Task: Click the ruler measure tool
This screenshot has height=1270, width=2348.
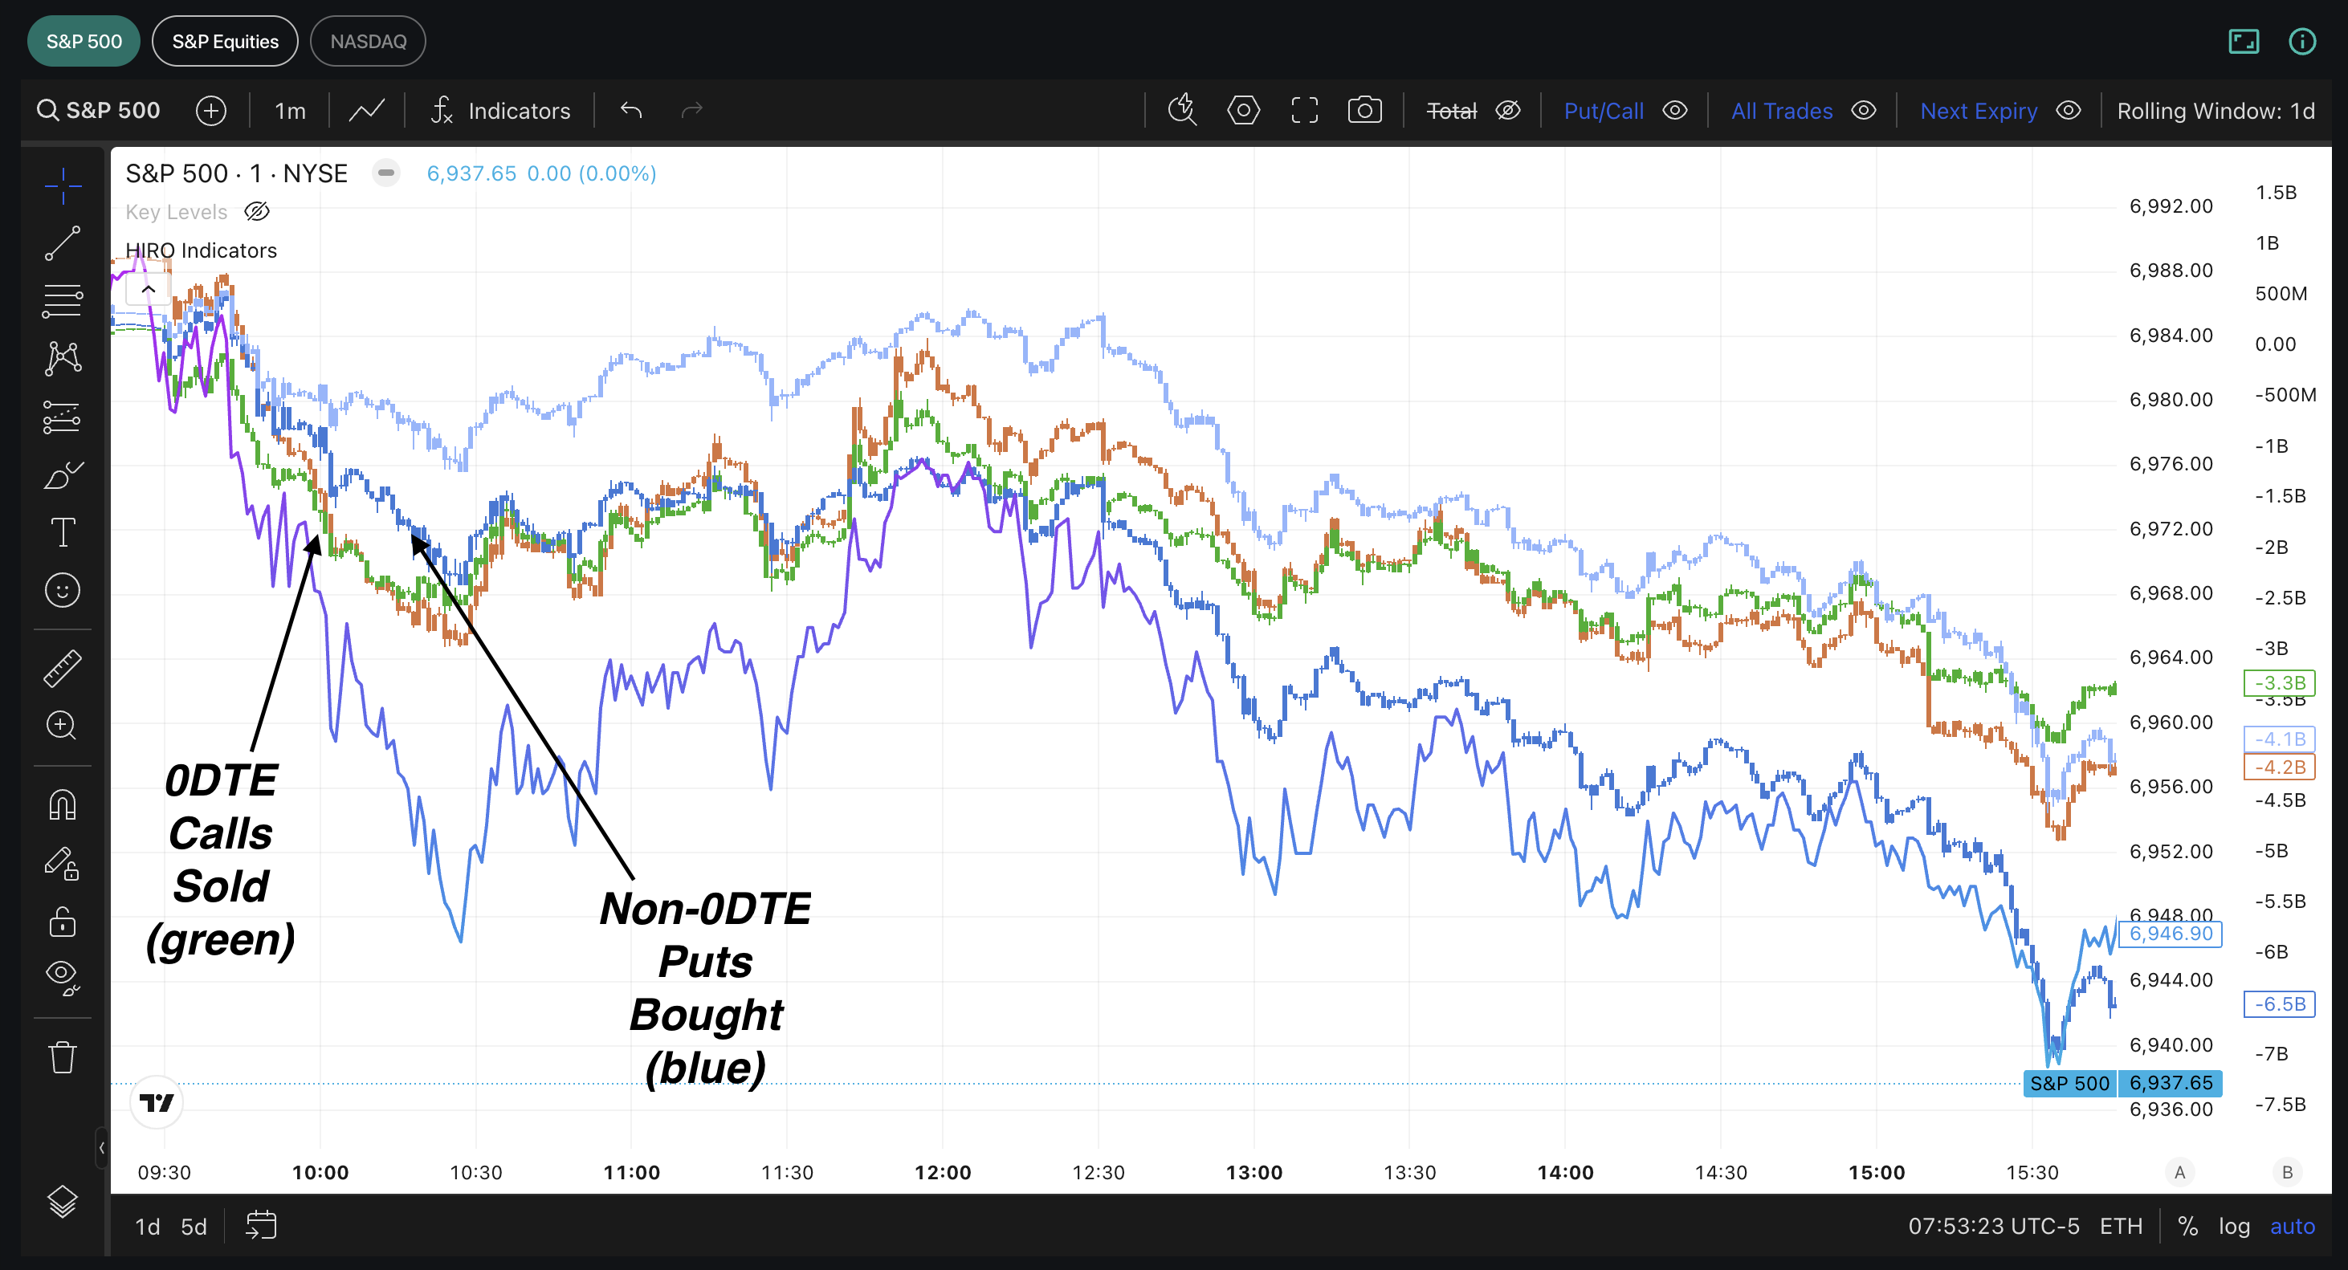Action: [62, 668]
